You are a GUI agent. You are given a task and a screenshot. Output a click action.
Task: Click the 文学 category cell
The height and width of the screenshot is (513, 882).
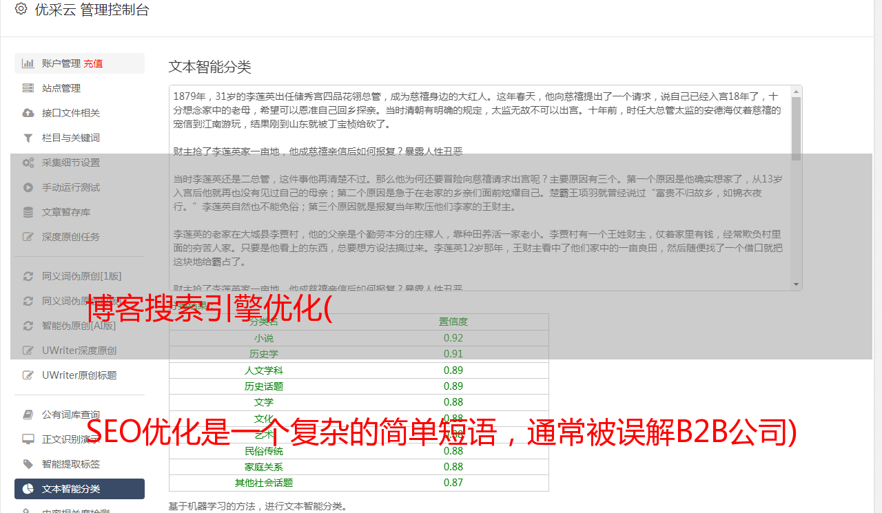[x=264, y=402]
